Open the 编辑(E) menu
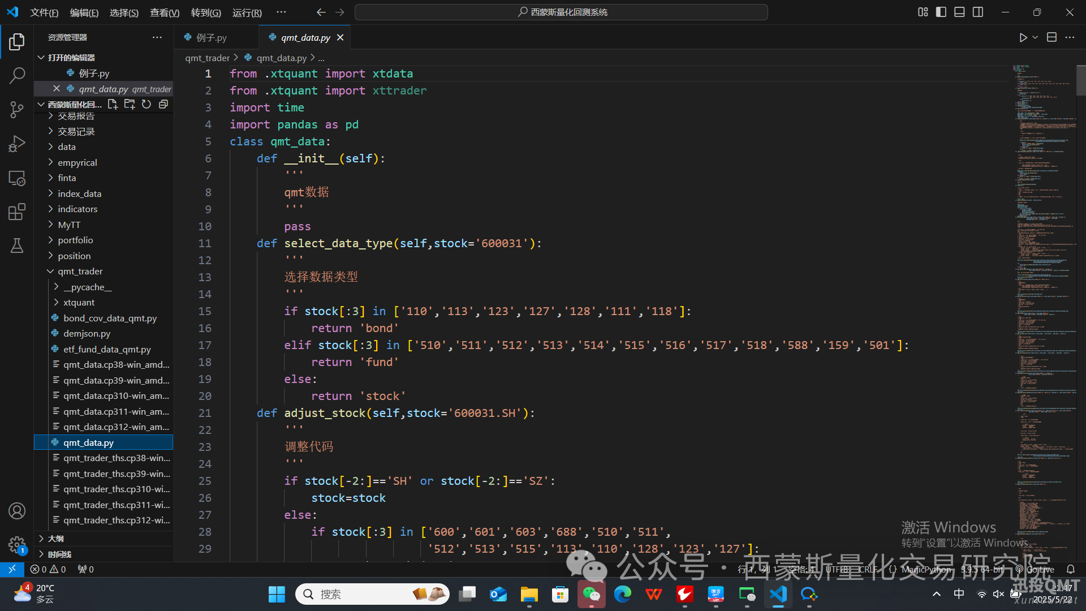 click(84, 12)
